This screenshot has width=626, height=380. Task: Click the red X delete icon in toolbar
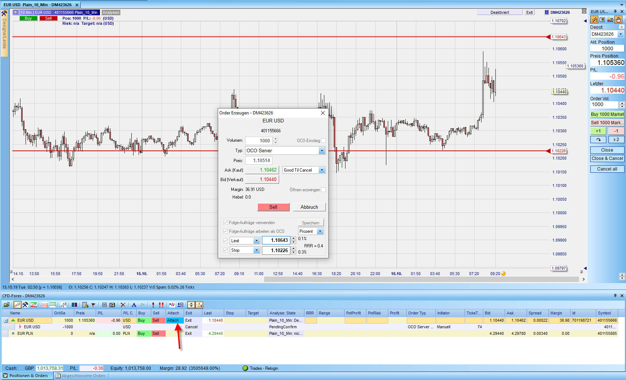point(123,305)
